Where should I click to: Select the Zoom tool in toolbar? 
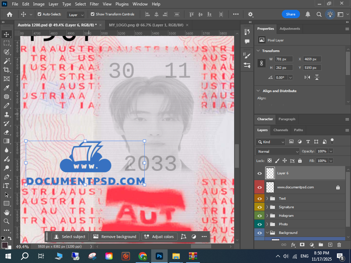click(6, 221)
